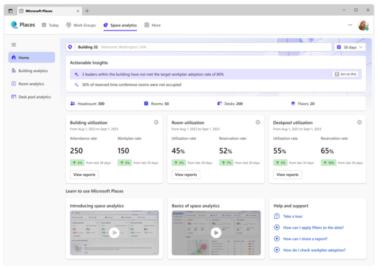Click the 7% increase badge
The image size is (377, 271).
[226, 163]
